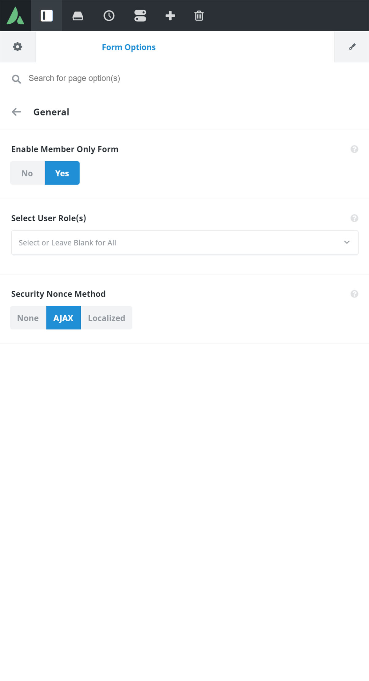Open the preferences toggles icon
Image resolution: width=369 pixels, height=681 pixels.
click(140, 16)
